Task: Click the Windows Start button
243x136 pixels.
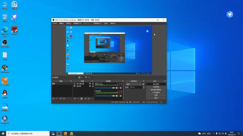Action: (3, 134)
